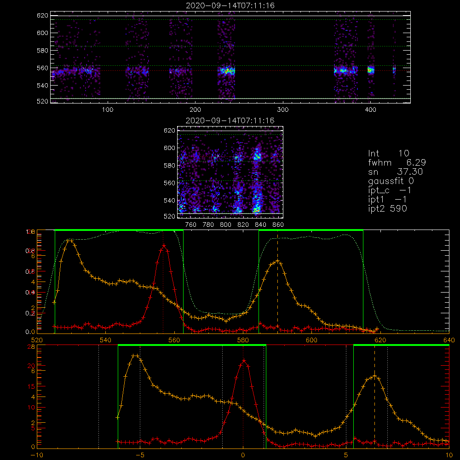Screen dimensions: 460x460
Task: Click x-axis label 300 on top spectrogram
Action: point(283,110)
